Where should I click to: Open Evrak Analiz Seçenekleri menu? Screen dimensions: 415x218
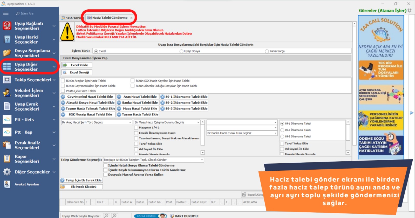coord(29,145)
